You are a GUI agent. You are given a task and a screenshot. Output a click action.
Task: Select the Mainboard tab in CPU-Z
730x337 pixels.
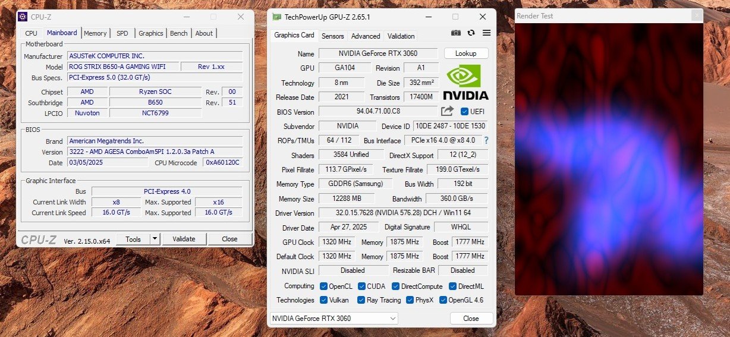pyautogui.click(x=62, y=33)
